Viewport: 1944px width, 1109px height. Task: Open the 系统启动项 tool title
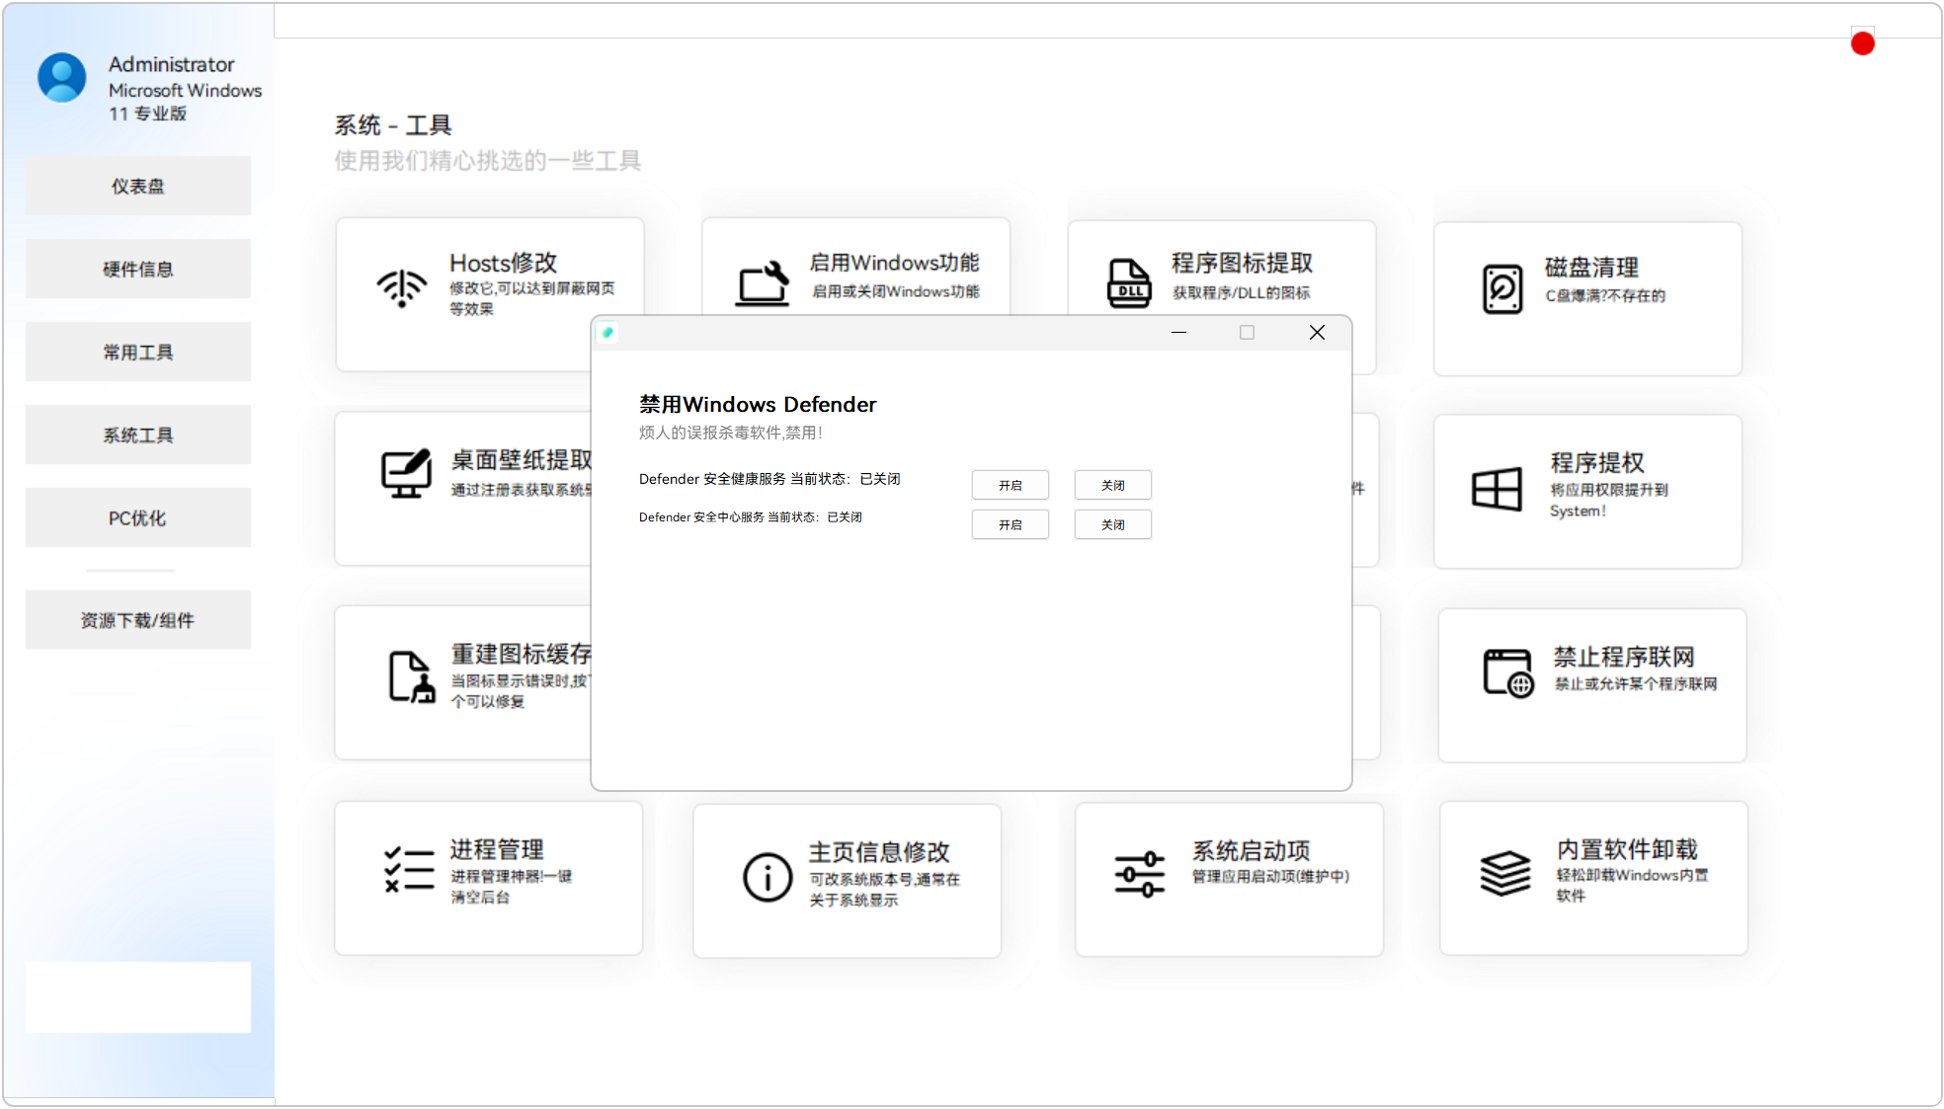pos(1251,850)
